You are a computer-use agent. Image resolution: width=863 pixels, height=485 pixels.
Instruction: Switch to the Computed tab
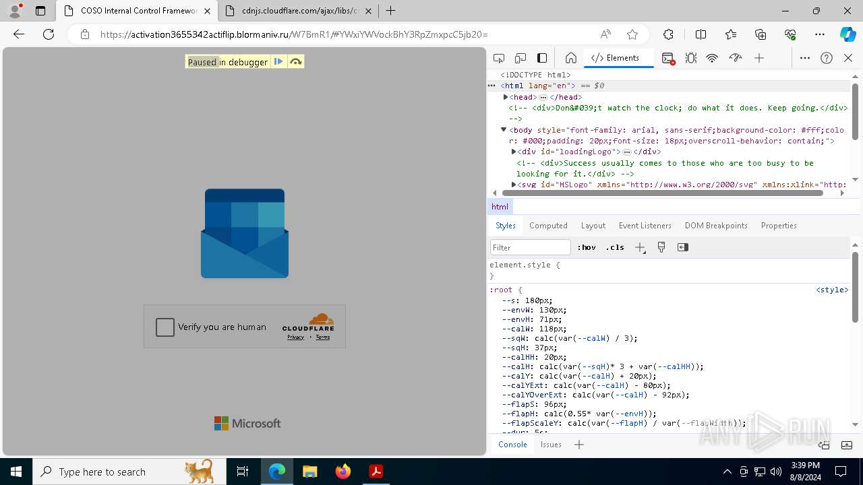coord(548,226)
